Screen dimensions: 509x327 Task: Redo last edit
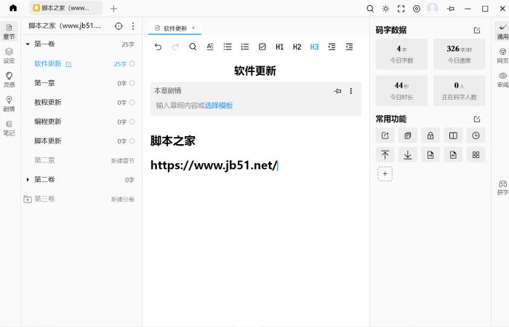coord(175,47)
